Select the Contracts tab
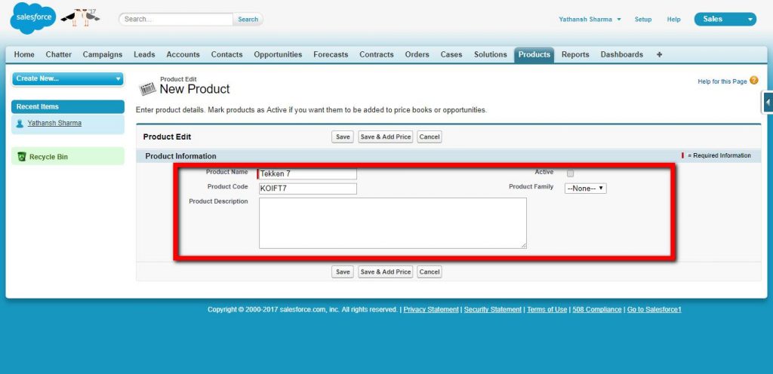The height and width of the screenshot is (374, 773). [x=377, y=54]
